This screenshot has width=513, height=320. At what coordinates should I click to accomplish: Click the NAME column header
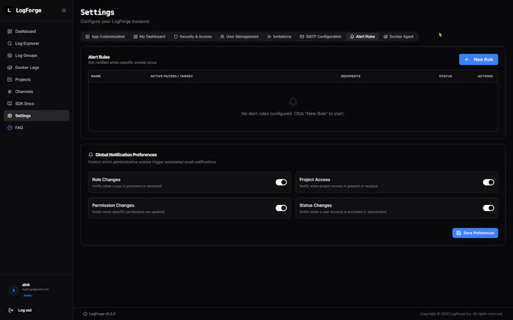pos(96,76)
